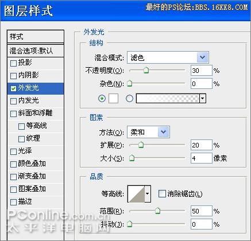Uncheck the 外发光 outer glow checkbox
Viewport: 251px width, 241px height.
click(13, 88)
